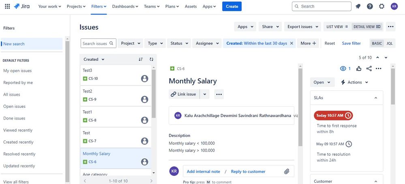This screenshot has height=184, width=405.
Task: Open the Open status dropdown
Action: click(322, 82)
